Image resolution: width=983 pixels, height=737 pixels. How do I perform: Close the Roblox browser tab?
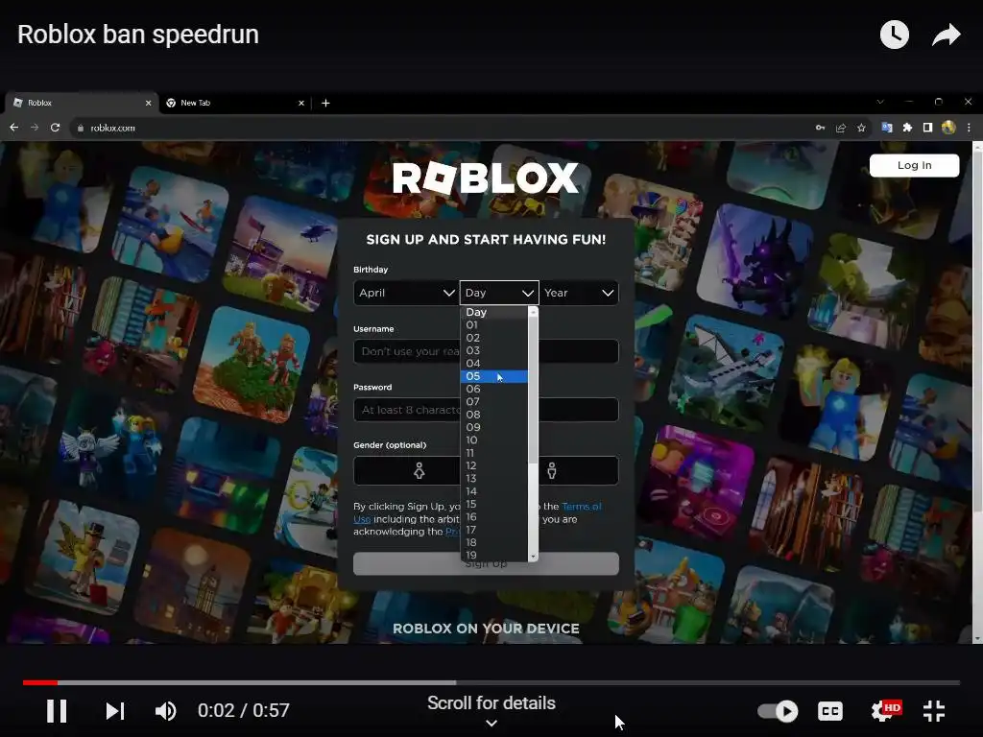pyautogui.click(x=148, y=103)
